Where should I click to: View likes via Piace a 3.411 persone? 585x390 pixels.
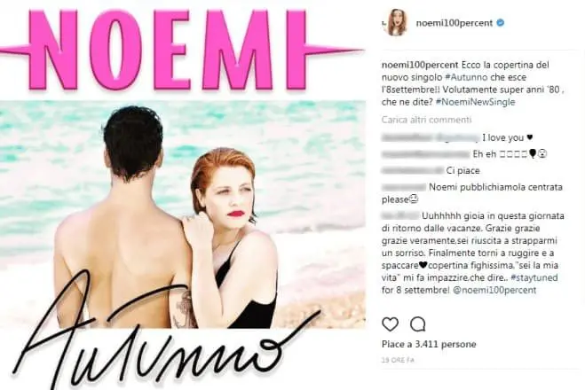point(429,344)
